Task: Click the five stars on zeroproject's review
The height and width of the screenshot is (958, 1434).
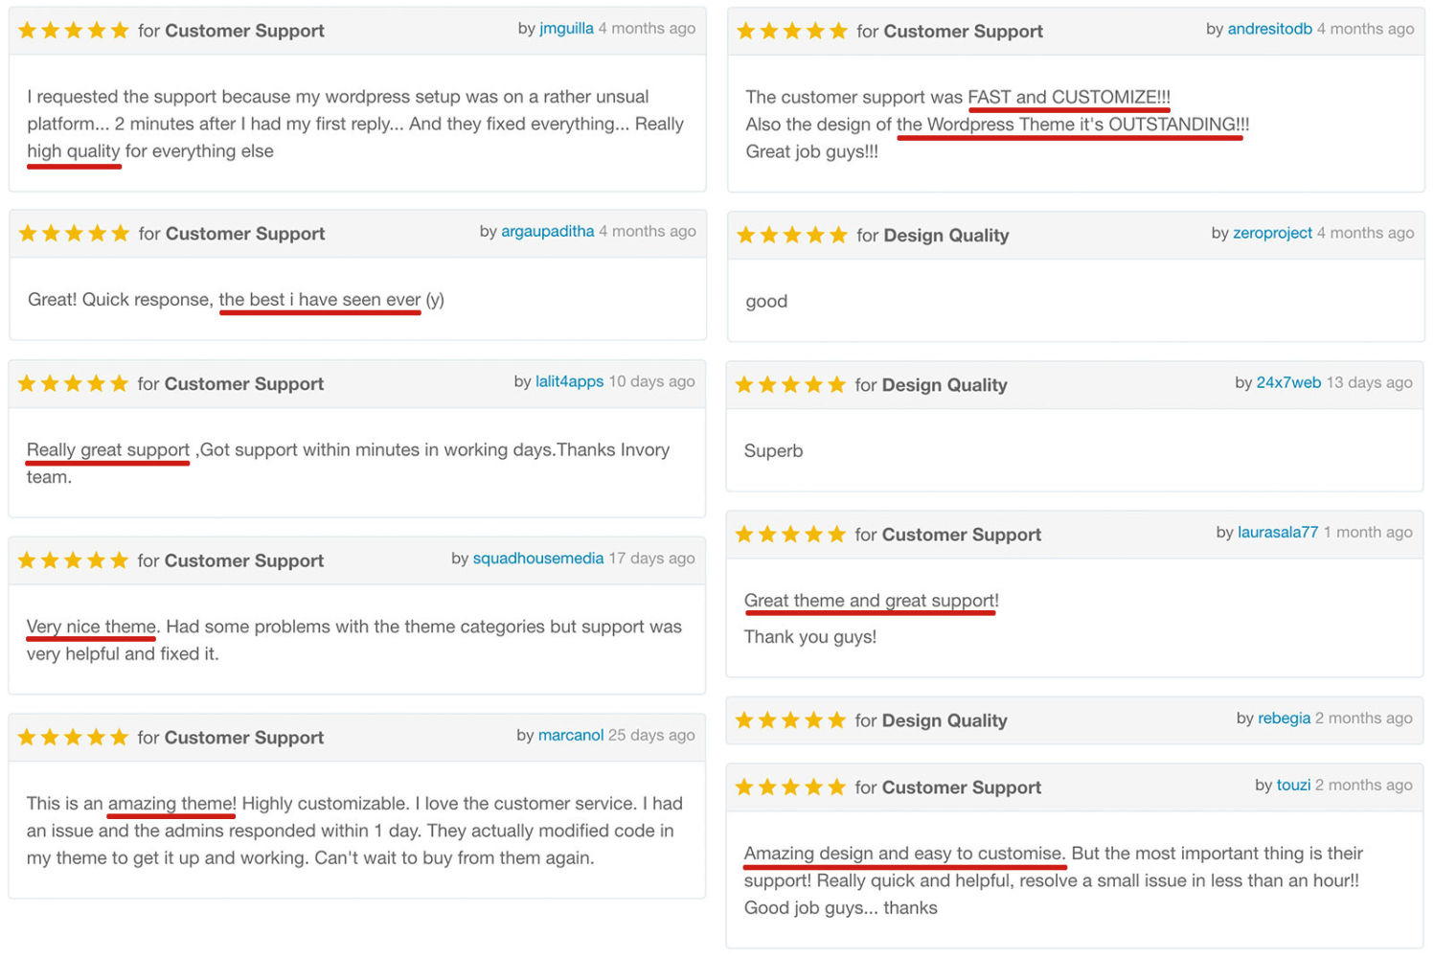Action: pyautogui.click(x=792, y=235)
